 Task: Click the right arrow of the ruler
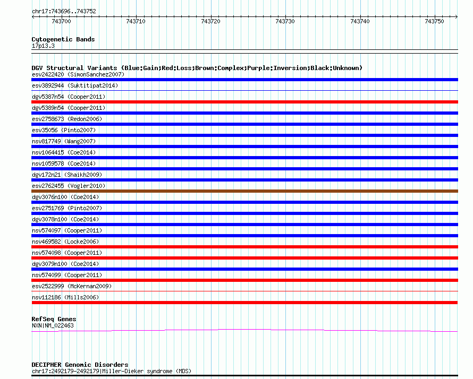[x=457, y=17]
